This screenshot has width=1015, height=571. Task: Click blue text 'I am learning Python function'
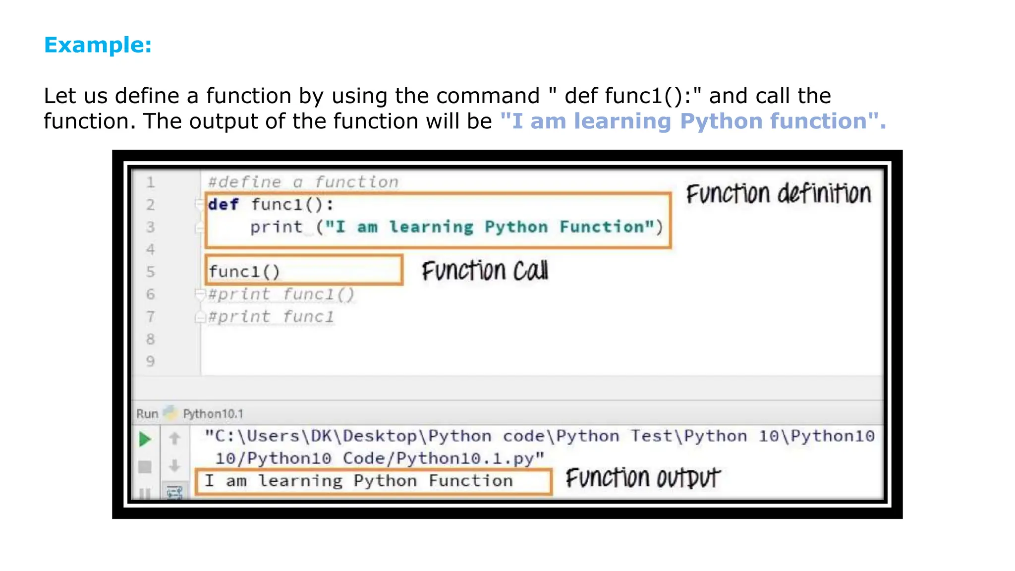click(x=693, y=121)
